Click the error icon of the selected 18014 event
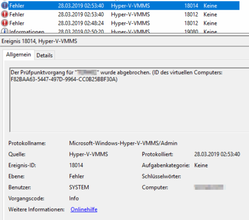Screen dimensions: 249x220 (x=5, y=6)
